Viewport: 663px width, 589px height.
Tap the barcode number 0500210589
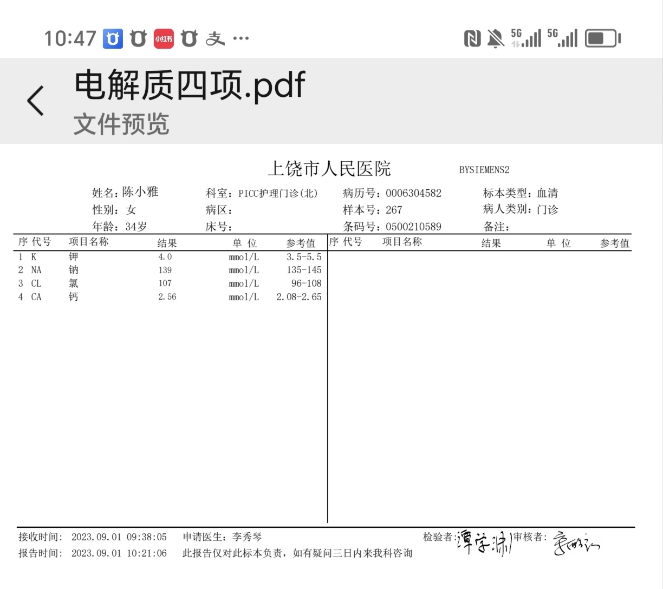pyautogui.click(x=413, y=227)
